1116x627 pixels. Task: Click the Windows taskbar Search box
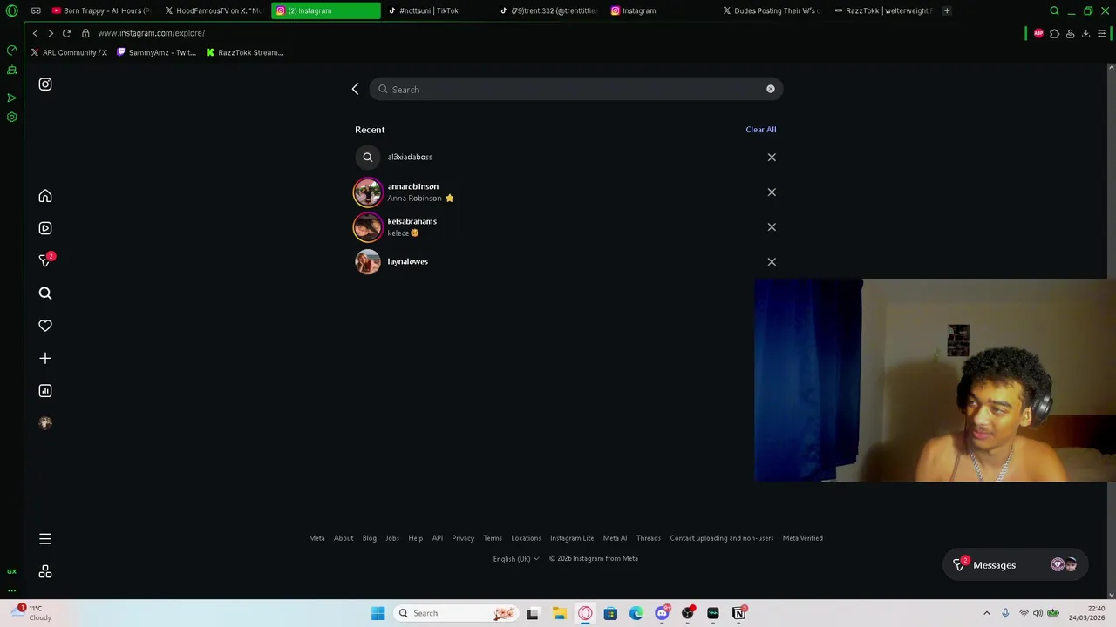click(x=456, y=613)
